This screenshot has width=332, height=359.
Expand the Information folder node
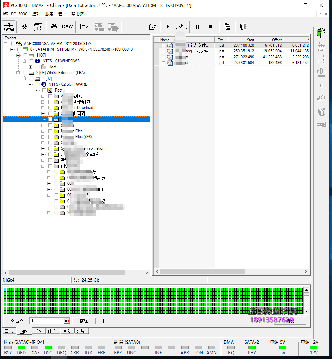[43, 148]
